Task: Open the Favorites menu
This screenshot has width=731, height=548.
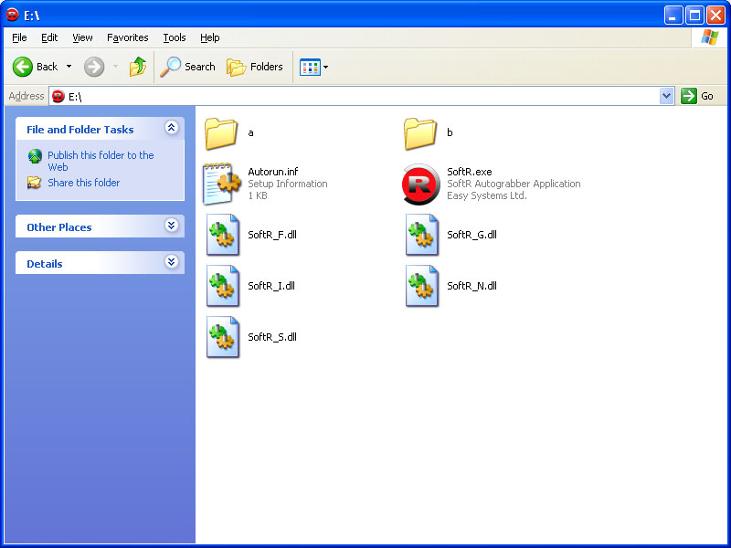Action: [x=127, y=37]
